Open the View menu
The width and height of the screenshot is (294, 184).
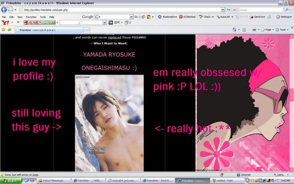coord(20,17)
